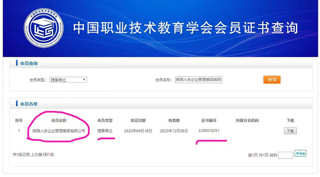Select the date cell 2022年04月18日
The image size is (320, 177).
pyautogui.click(x=138, y=131)
